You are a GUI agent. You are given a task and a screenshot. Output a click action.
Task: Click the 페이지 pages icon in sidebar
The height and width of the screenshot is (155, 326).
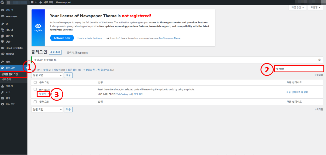tap(3, 36)
